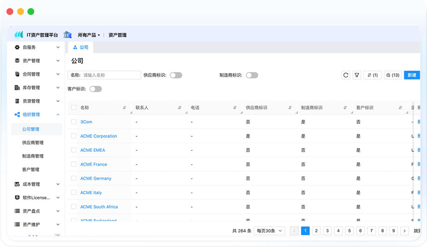
Task: Select 供应商管理 in the sidebar
Action: [33, 143]
